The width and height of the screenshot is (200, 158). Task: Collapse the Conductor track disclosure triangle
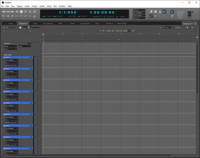point(3,44)
